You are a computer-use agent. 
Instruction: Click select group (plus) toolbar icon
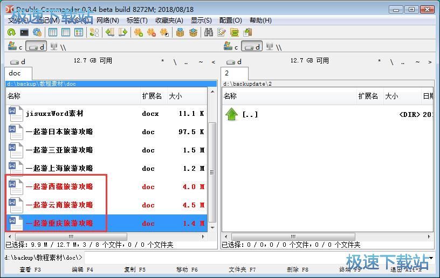click(139, 32)
